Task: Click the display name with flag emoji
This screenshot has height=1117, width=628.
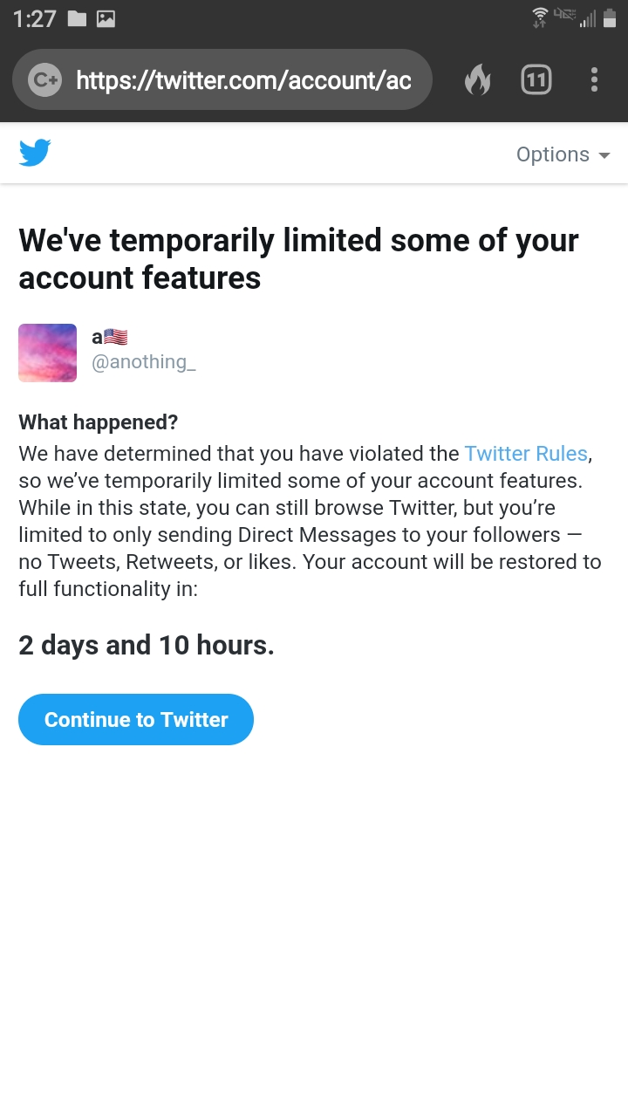Action: pos(110,338)
